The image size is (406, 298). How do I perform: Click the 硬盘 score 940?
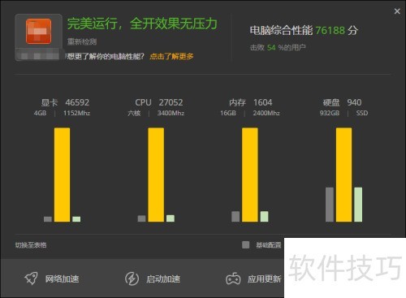click(354, 102)
